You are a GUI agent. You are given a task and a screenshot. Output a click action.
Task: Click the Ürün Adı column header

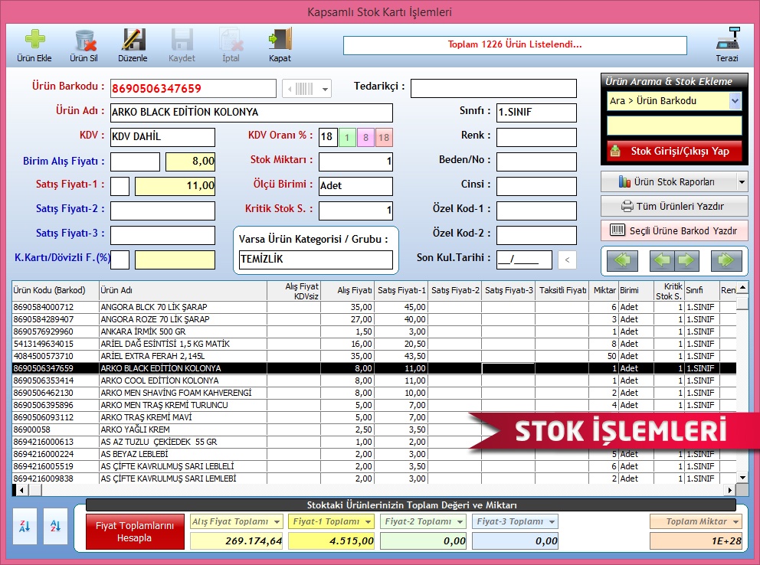[x=183, y=290]
